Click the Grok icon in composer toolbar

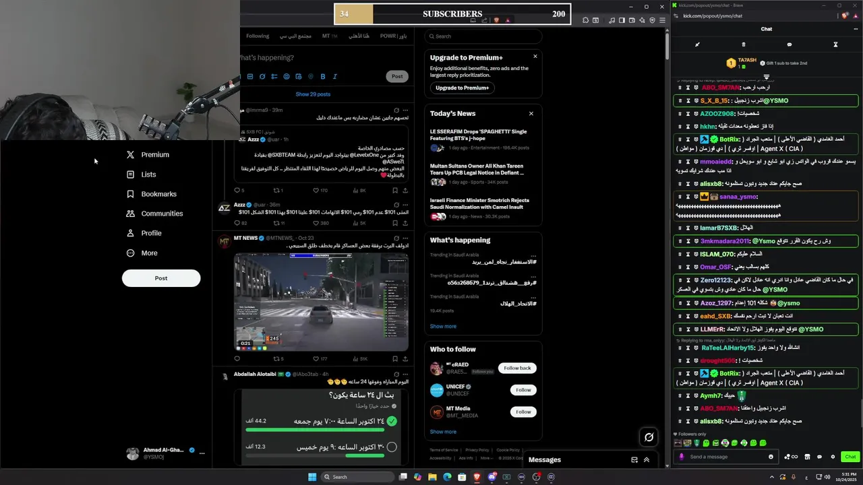pyautogui.click(x=262, y=77)
